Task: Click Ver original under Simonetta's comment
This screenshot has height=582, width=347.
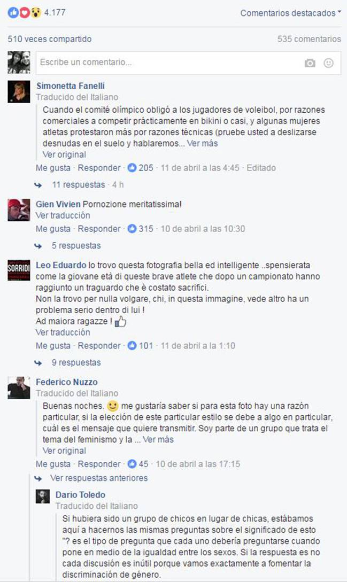Action: pos(64,154)
